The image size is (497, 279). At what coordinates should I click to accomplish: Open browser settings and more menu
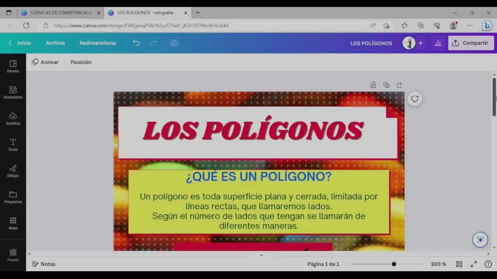(x=470, y=26)
